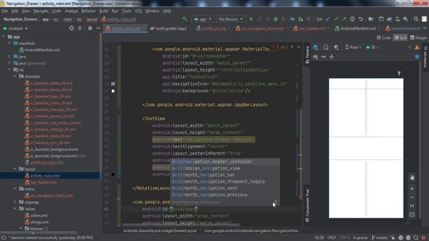Screen dimensions: 429x241
Task: Click the orientation icon in the design toolbar
Action: point(326,48)
